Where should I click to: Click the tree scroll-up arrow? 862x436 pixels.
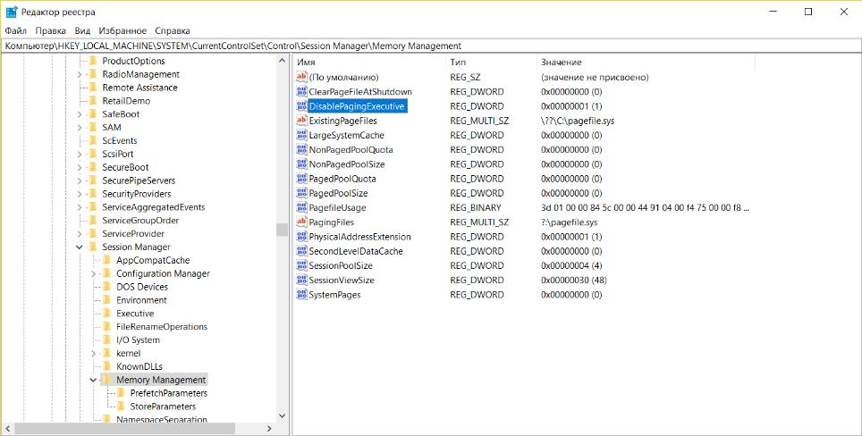click(x=282, y=61)
